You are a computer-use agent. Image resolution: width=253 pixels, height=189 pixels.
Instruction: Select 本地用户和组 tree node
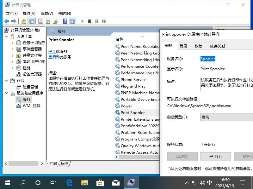click(34, 61)
